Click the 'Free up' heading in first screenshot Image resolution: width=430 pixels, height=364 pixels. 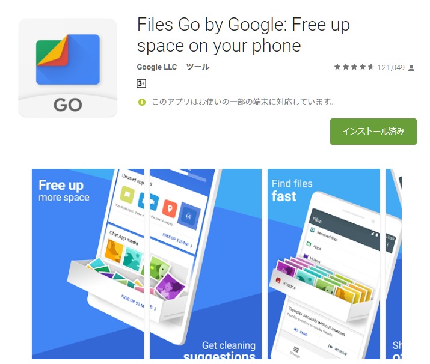click(x=61, y=186)
